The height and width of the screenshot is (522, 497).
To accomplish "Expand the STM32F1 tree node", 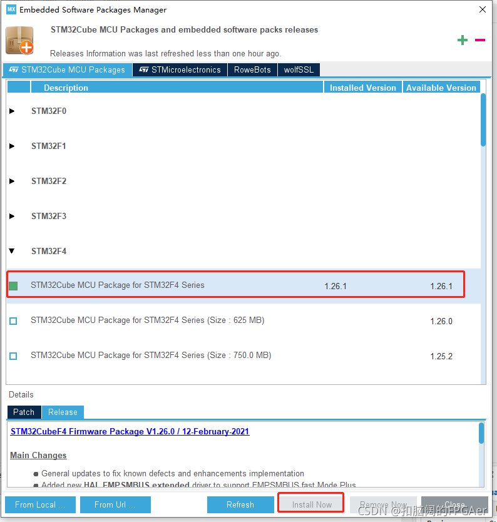I will pos(12,146).
